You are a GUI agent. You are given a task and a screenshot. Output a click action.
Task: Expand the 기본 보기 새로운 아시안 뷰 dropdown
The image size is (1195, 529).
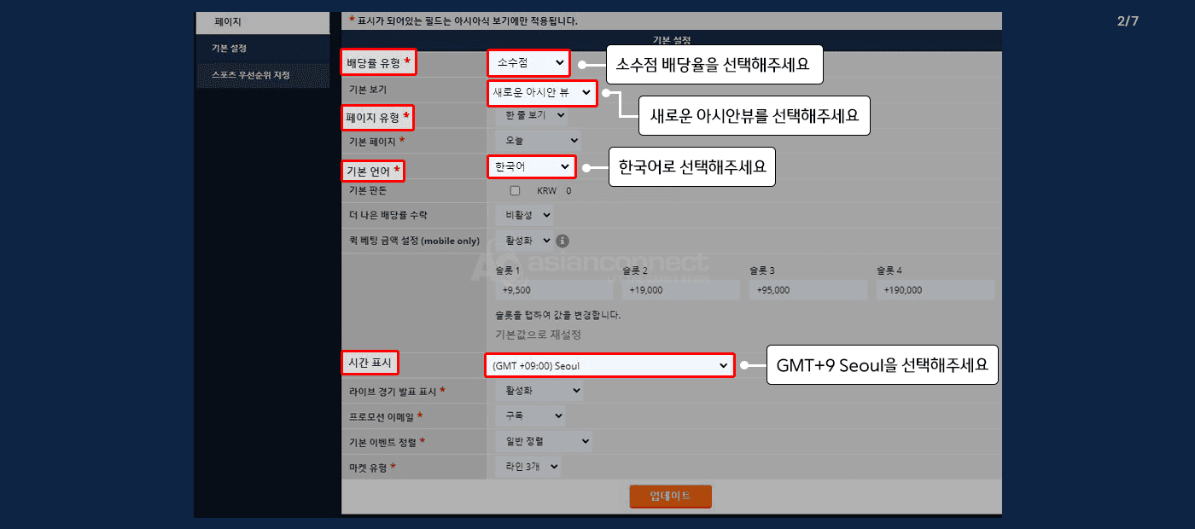[x=541, y=92]
